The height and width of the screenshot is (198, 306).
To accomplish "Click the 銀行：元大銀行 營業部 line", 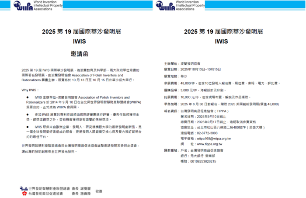I will (198, 156).
